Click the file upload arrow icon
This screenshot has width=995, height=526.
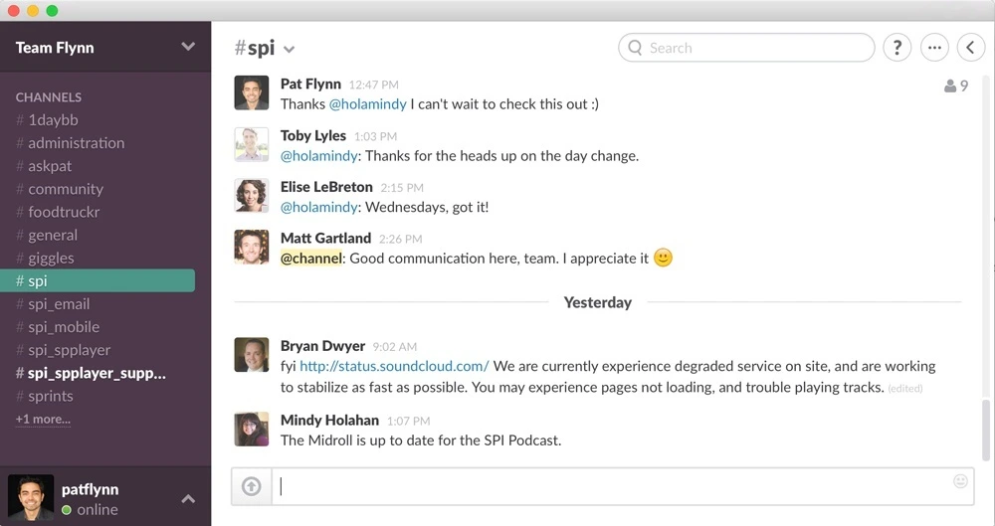coord(252,486)
